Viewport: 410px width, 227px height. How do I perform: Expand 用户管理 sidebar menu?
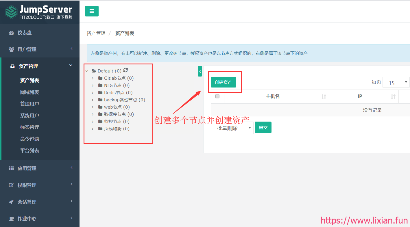(40, 49)
